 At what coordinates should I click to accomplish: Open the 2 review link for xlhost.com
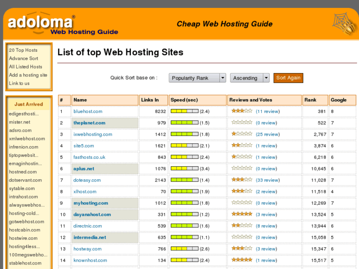point(266,192)
